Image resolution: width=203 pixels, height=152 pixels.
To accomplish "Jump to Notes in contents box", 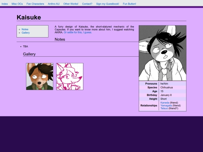I will tap(25, 29).
